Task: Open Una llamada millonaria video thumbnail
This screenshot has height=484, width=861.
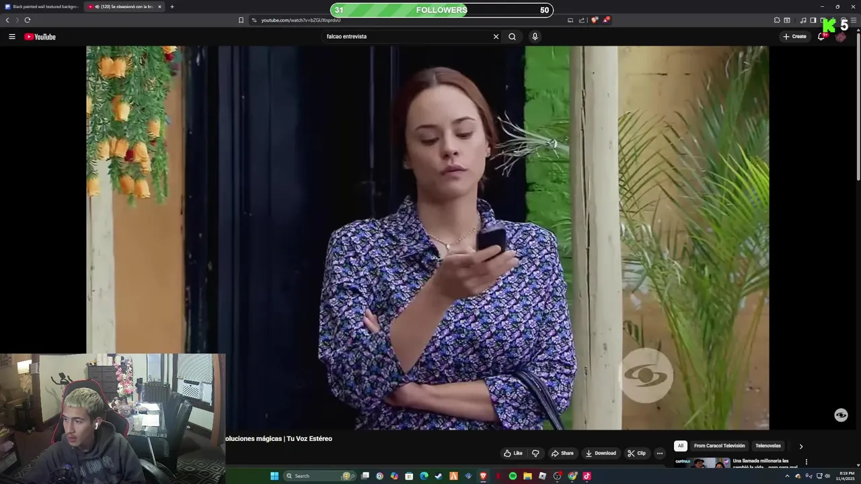Action: 702,462
